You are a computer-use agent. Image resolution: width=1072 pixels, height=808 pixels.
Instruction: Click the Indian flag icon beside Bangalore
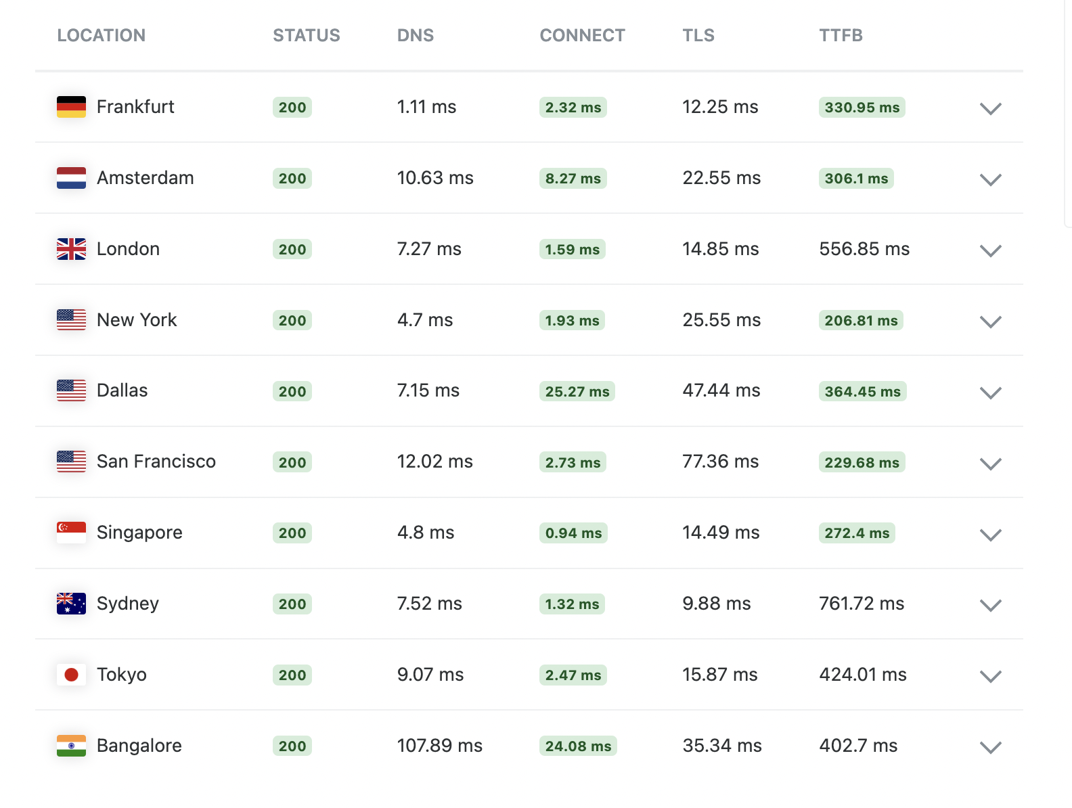coord(71,746)
